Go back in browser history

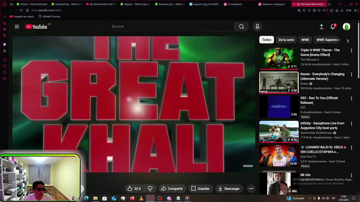point(11,10)
